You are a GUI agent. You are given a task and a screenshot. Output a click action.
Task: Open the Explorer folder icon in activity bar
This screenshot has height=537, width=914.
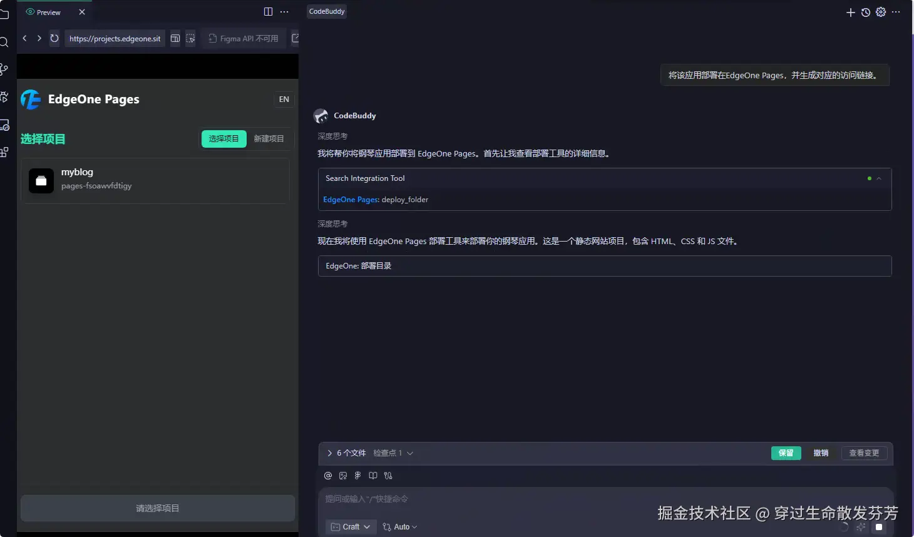click(4, 13)
